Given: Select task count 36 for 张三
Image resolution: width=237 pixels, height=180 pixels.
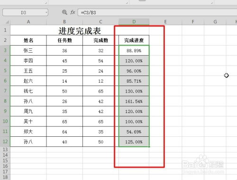Looking at the screenshot, I should pos(64,50).
